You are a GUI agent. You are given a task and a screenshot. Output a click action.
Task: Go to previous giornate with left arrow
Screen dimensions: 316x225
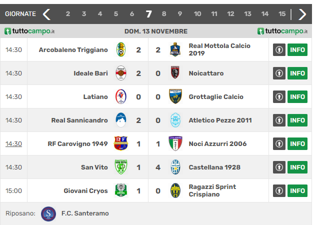point(47,14)
